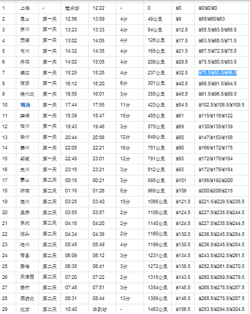Click departure time 08:44
This screenshot has width=250, height=314.
tap(99, 298)
